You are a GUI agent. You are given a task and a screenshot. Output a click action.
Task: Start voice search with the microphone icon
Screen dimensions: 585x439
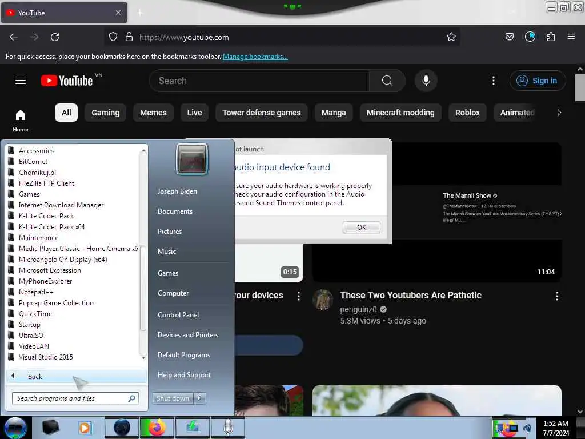[x=426, y=81]
